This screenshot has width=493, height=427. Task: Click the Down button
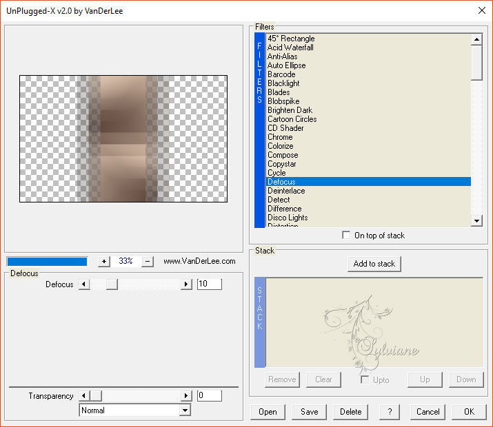click(466, 379)
